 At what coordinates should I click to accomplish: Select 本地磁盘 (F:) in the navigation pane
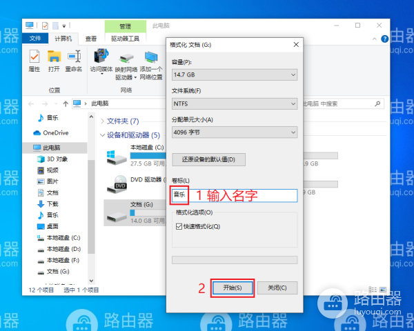click(x=58, y=260)
